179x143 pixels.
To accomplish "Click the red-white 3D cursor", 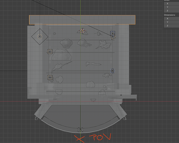I will coord(82,31).
